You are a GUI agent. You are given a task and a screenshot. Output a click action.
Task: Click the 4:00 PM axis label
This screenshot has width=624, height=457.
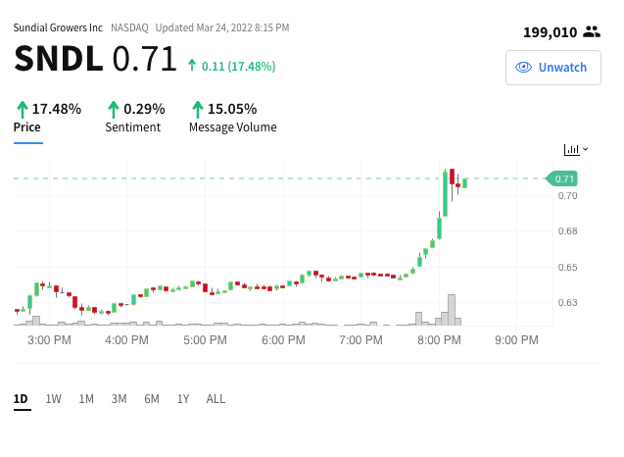click(127, 340)
